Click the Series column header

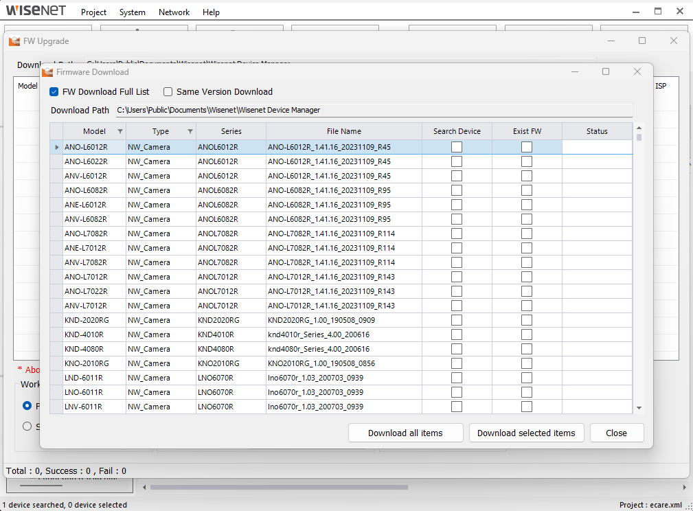(231, 131)
